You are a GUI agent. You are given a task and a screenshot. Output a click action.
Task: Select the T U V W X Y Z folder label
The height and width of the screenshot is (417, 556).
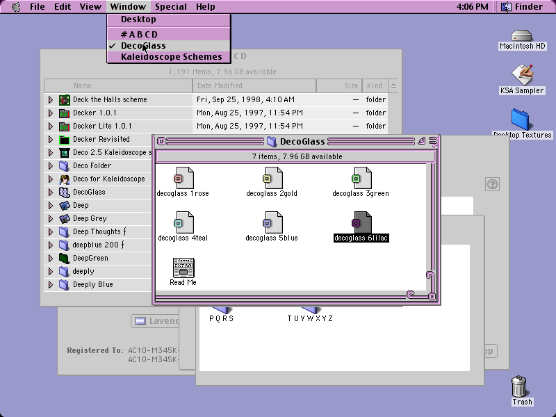(310, 318)
